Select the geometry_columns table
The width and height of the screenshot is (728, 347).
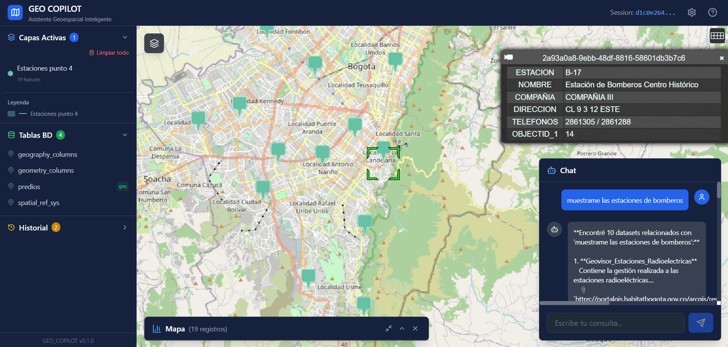[x=46, y=170]
